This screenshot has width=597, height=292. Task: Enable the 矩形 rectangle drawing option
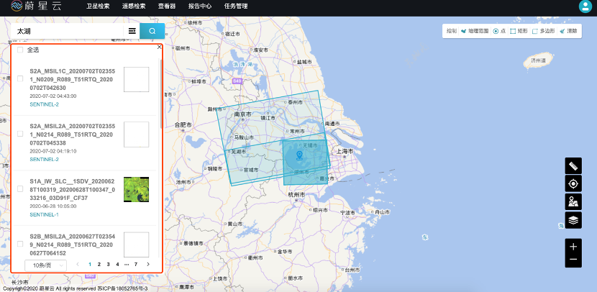point(514,32)
